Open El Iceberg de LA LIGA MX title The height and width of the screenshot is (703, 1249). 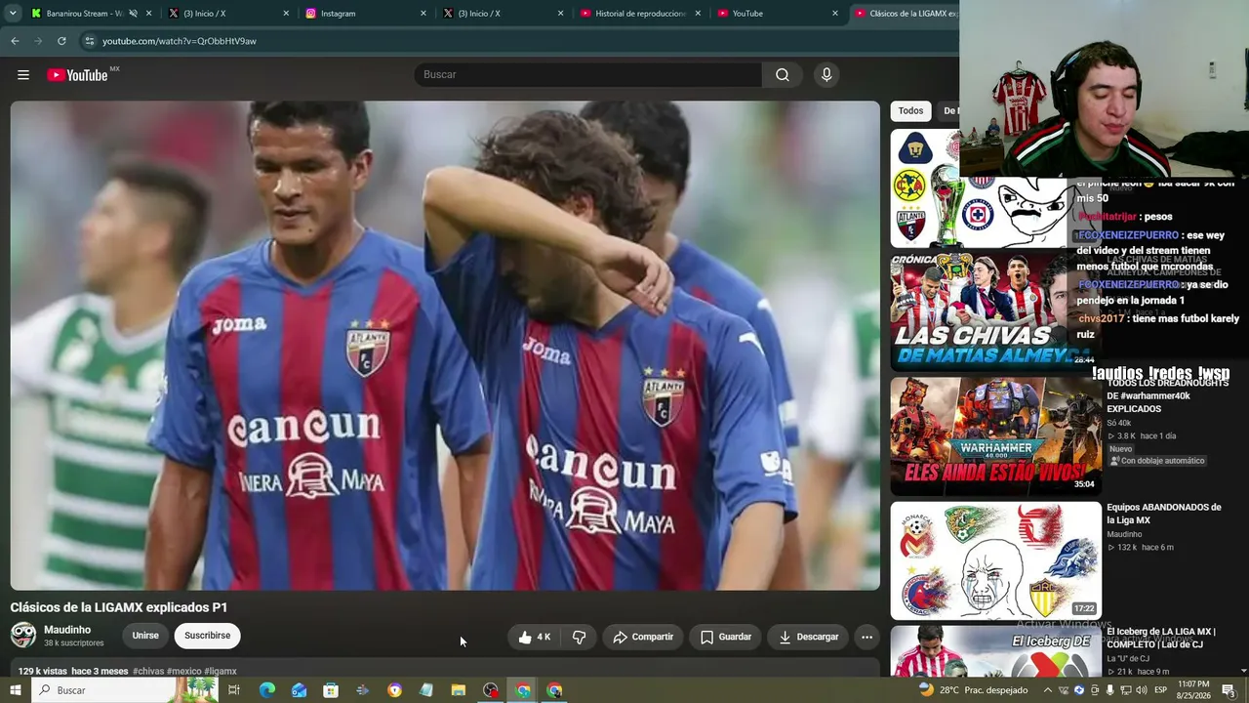pos(1161,639)
